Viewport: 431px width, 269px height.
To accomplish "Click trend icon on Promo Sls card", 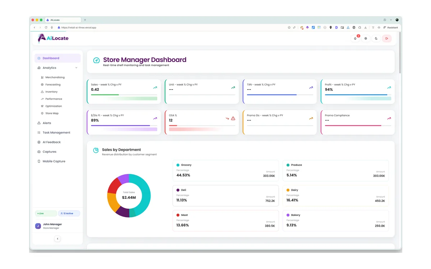I will 311,118.
